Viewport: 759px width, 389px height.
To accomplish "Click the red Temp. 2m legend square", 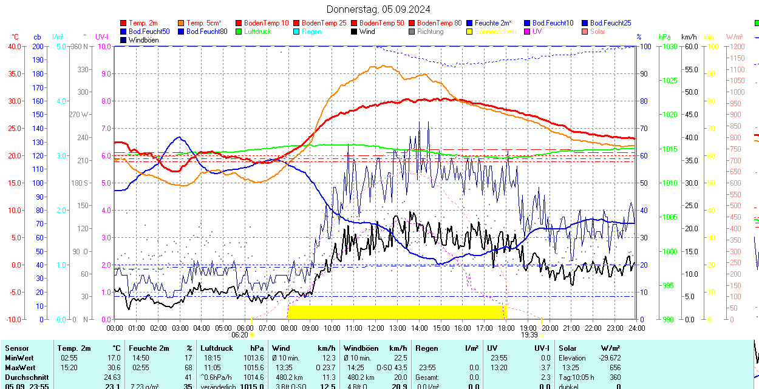I will click(124, 23).
